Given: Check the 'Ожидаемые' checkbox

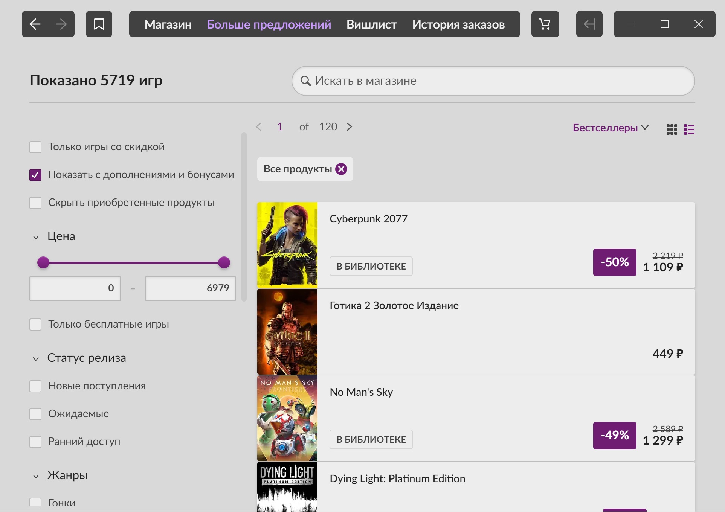Looking at the screenshot, I should pyautogui.click(x=35, y=414).
